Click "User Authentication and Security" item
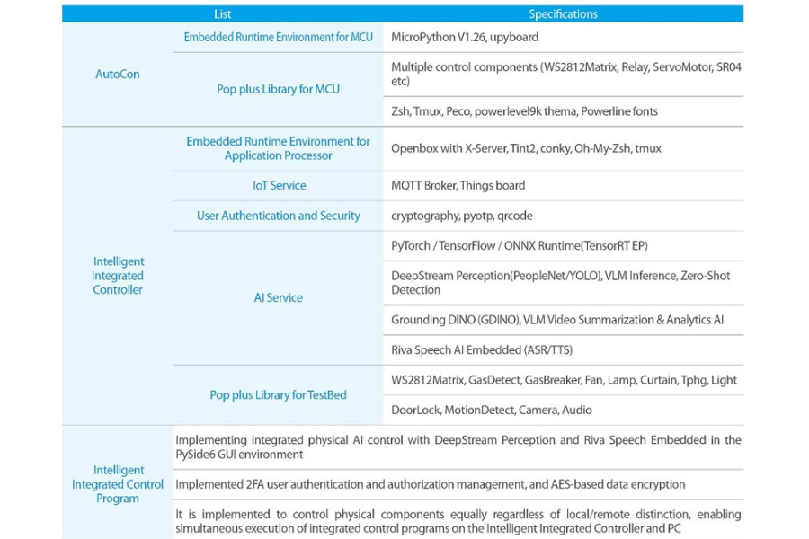This screenshot has width=809, height=539. click(278, 216)
